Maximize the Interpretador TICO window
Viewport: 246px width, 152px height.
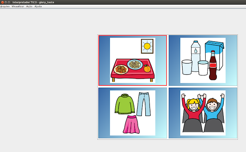[9, 2]
